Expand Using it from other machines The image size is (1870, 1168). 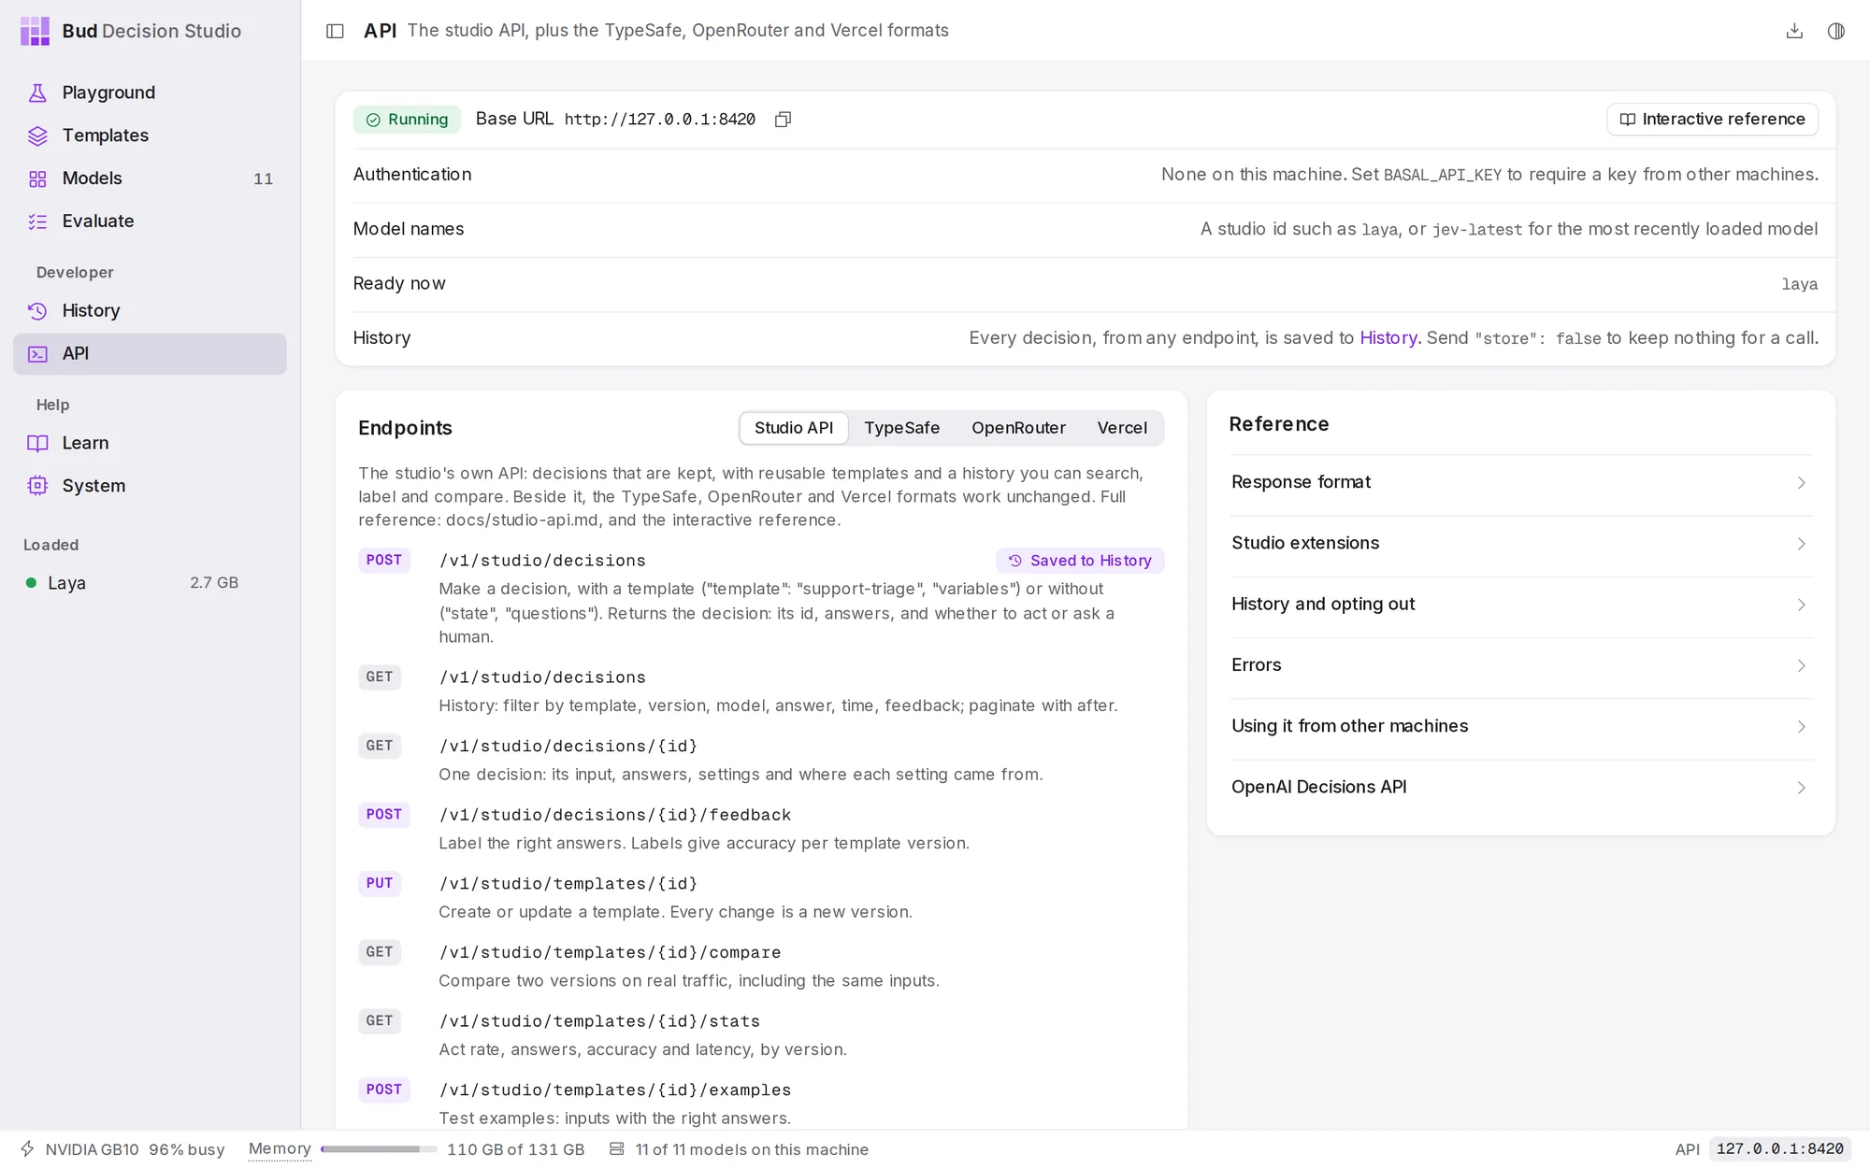(x=1521, y=727)
